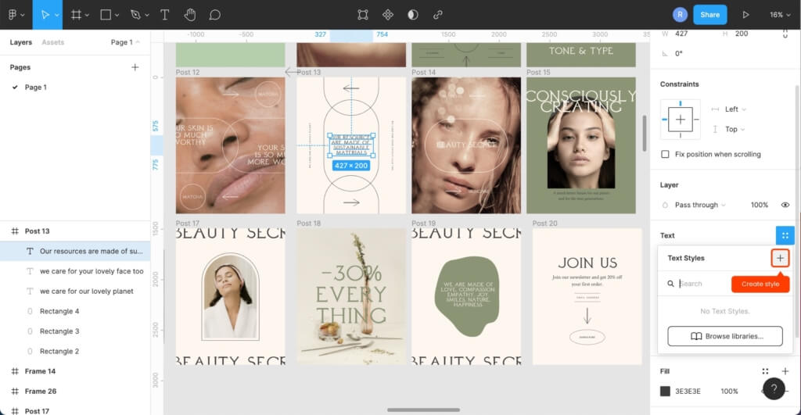
Task: Click the canvas horizontal scrollbar
Action: click(423, 410)
